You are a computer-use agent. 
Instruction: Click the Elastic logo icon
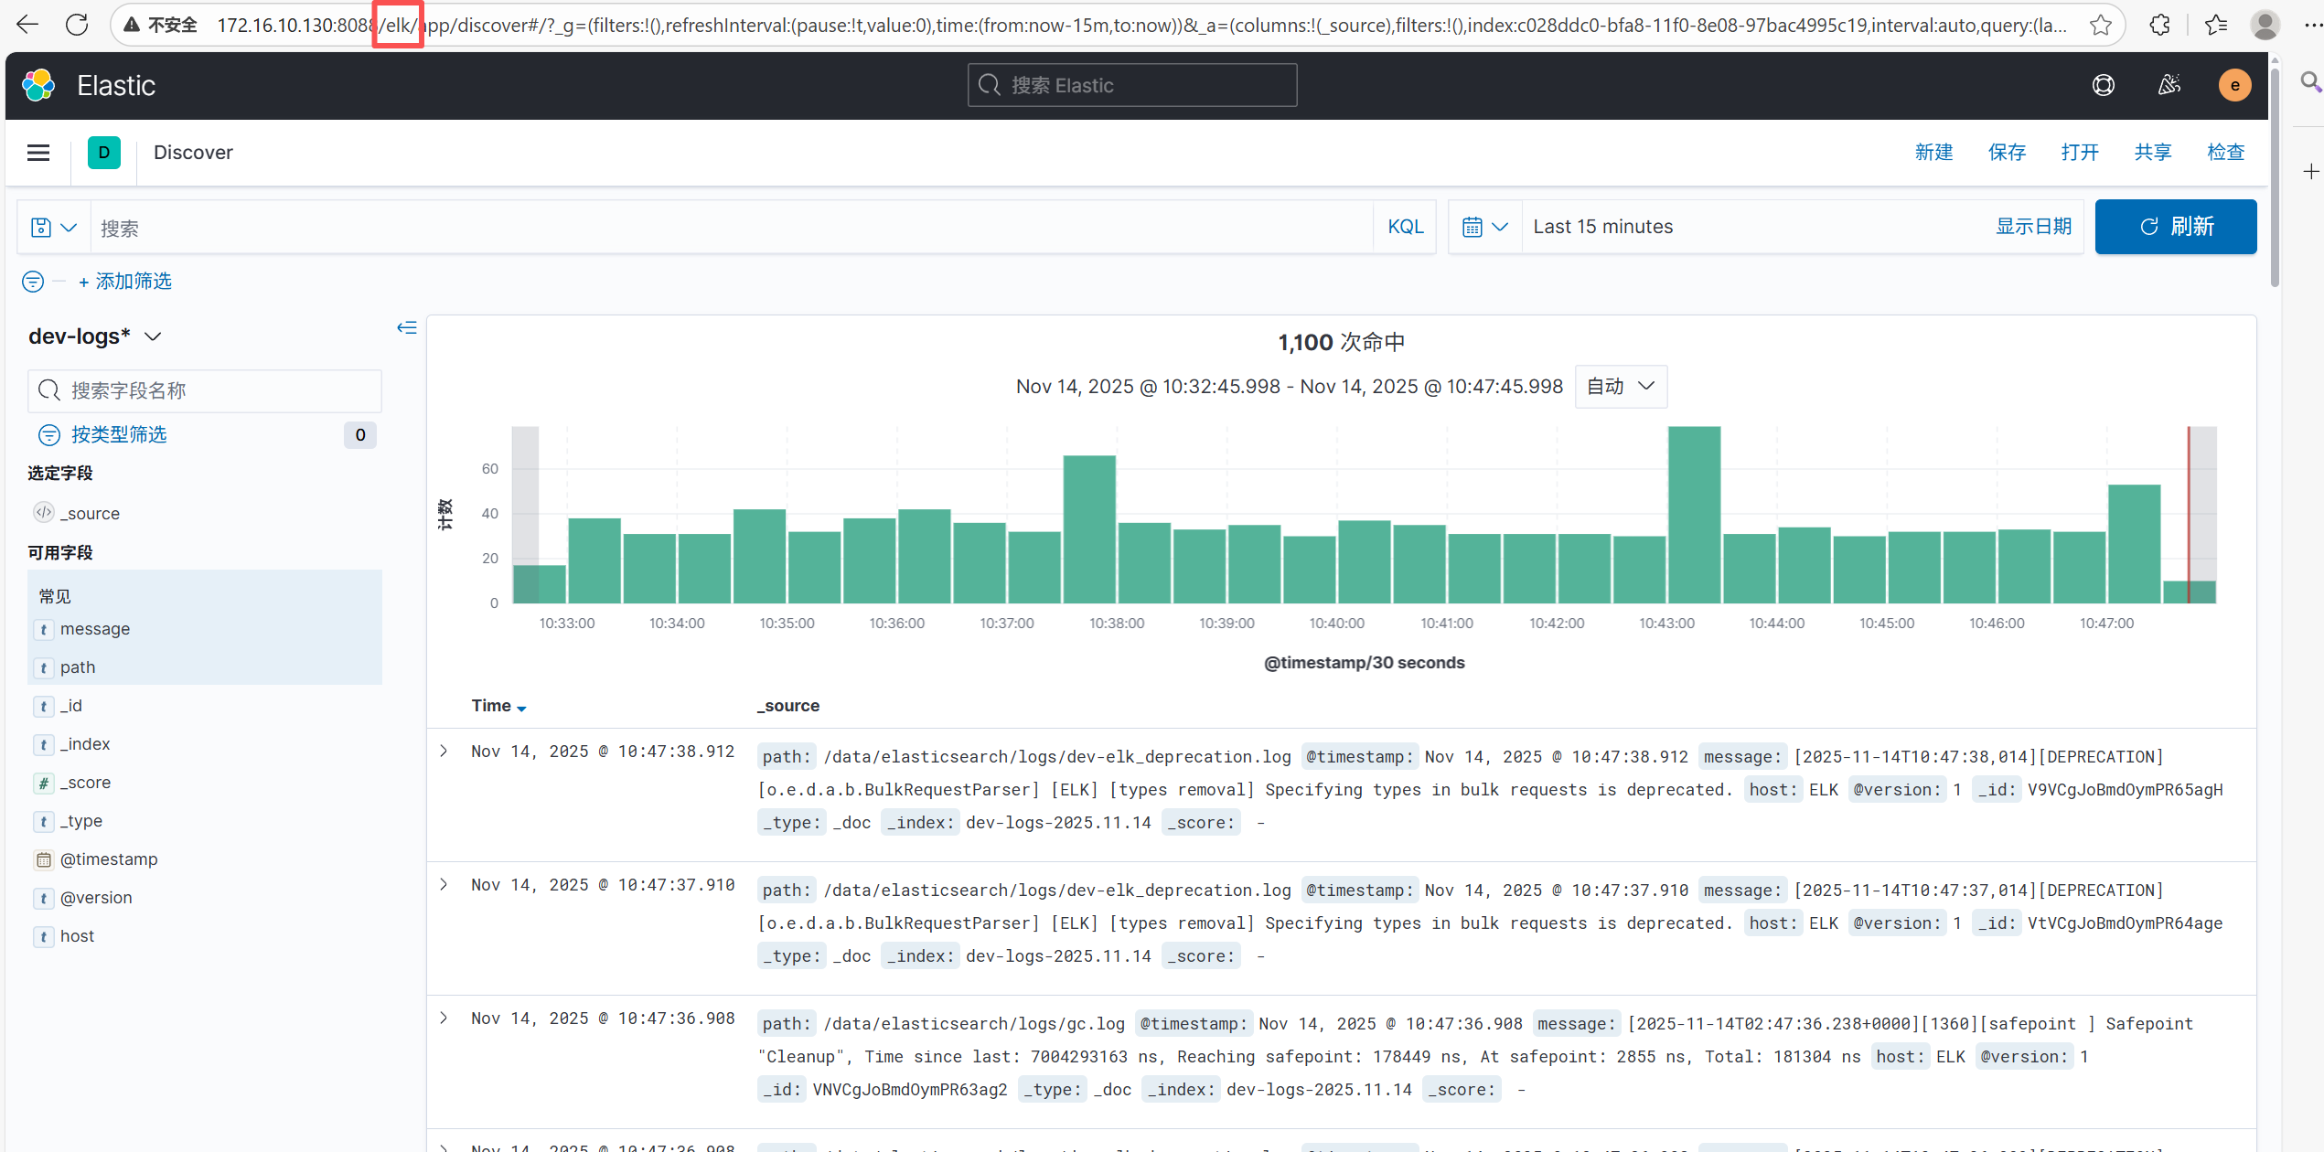coord(38,86)
